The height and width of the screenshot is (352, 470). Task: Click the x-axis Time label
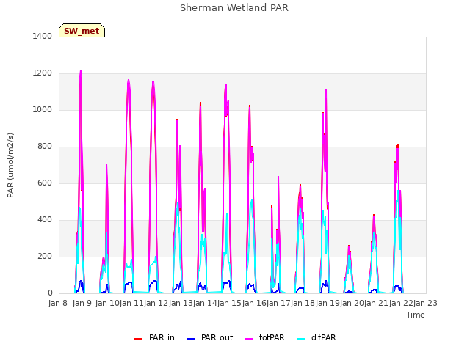(416, 315)
